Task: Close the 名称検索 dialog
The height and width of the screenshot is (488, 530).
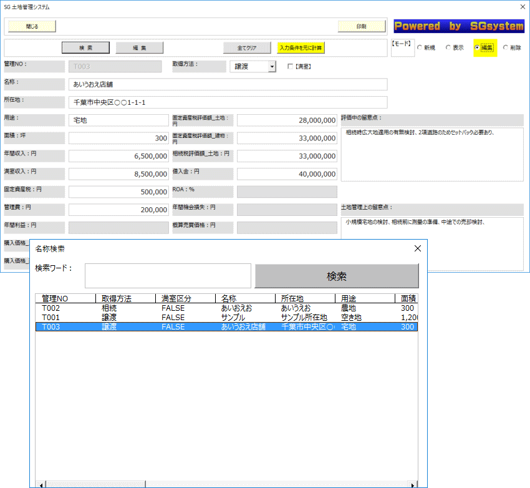Action: 418,248
